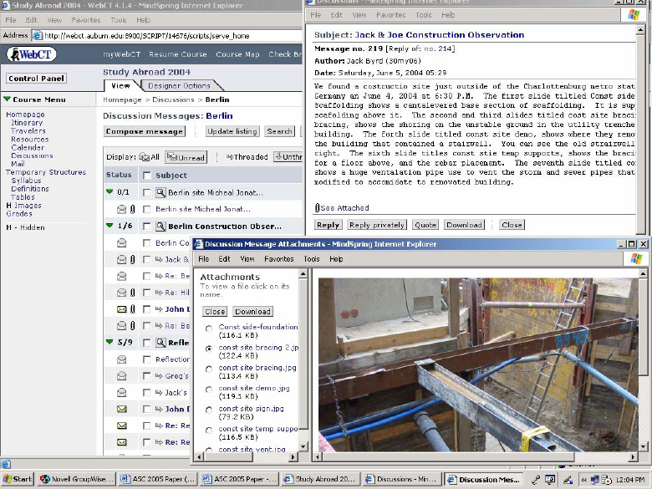Select const site sign.jpg radio button

tap(209, 410)
